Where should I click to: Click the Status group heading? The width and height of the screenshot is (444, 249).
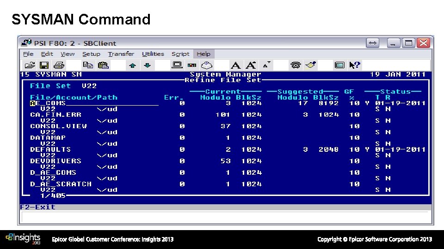pyautogui.click(x=395, y=91)
